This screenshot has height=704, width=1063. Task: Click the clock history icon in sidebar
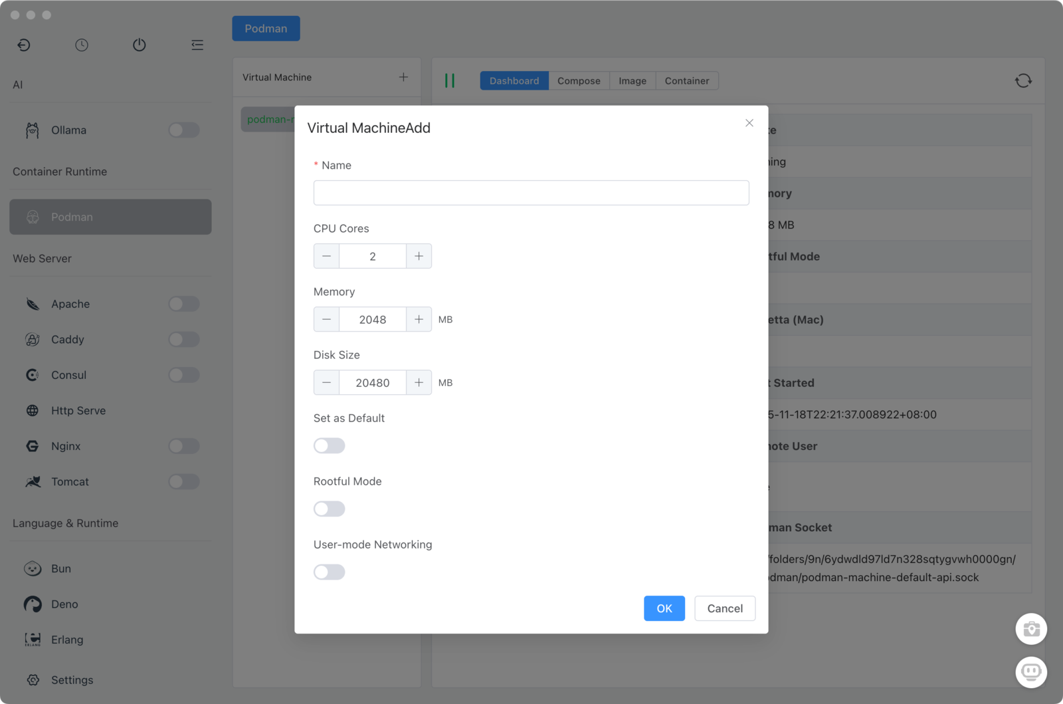point(82,45)
